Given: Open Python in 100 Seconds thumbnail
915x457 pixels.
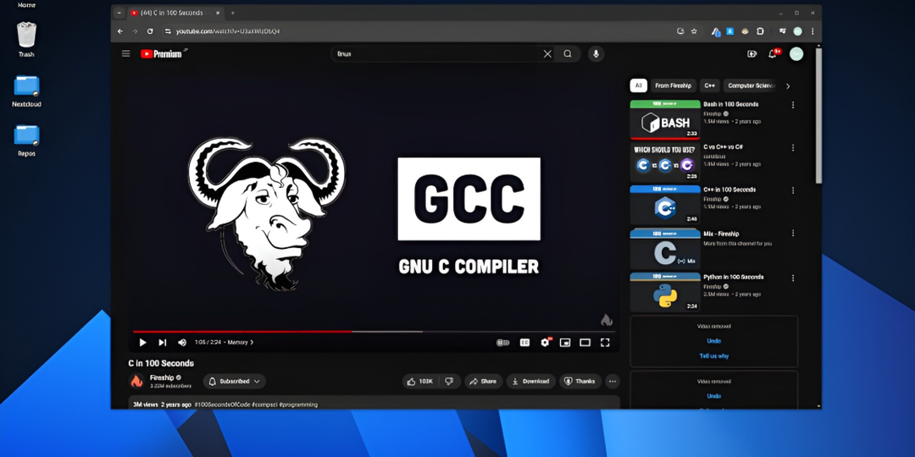Looking at the screenshot, I should point(665,292).
